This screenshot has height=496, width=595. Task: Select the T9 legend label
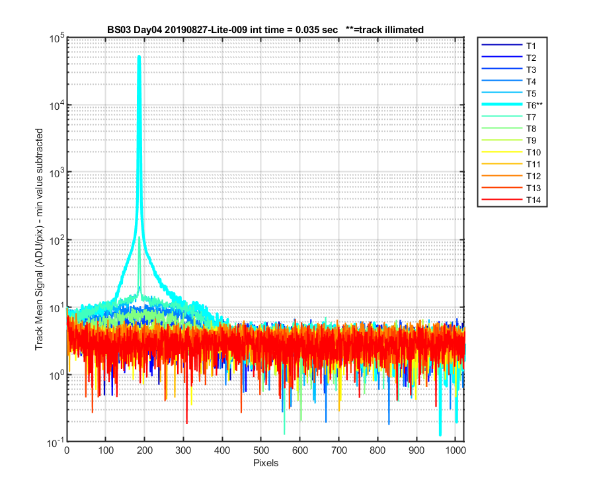pyautogui.click(x=531, y=140)
